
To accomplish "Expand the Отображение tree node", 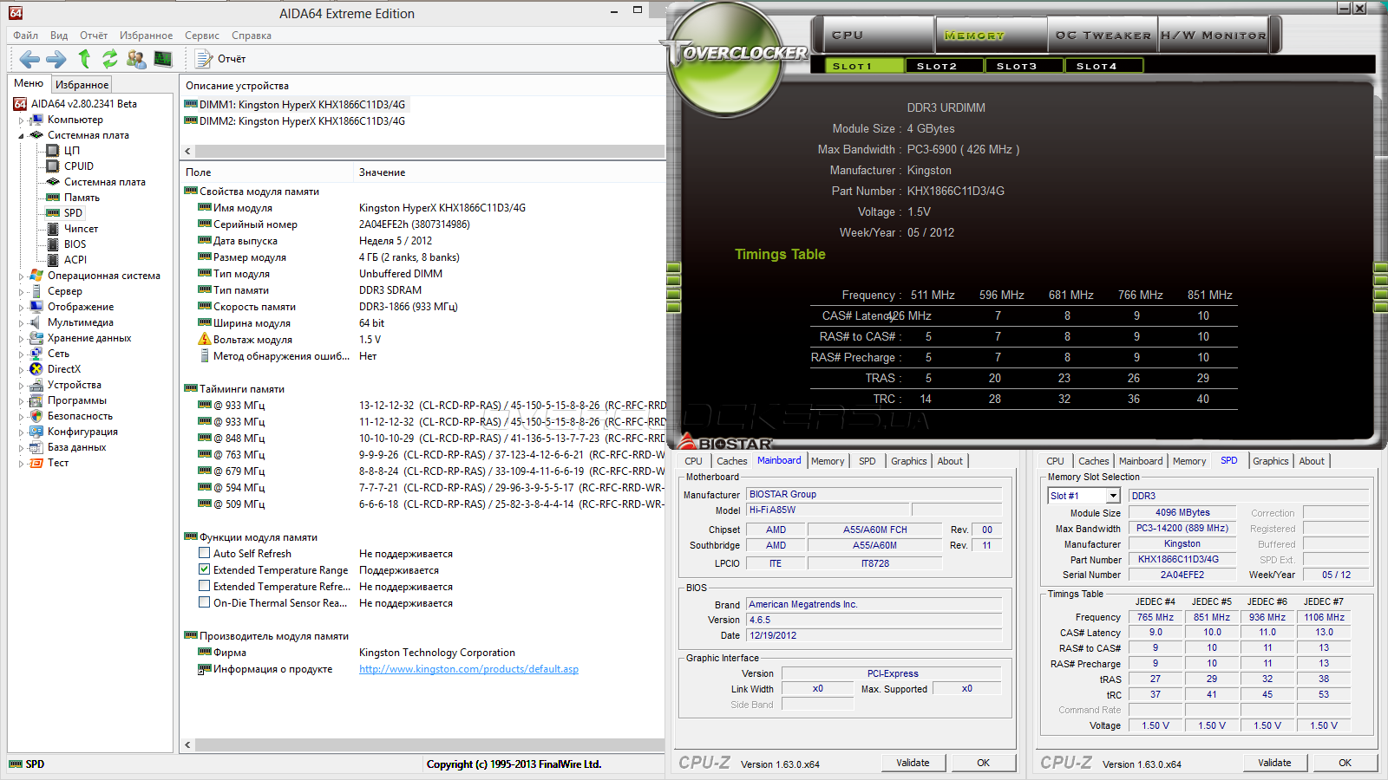I will [22, 308].
